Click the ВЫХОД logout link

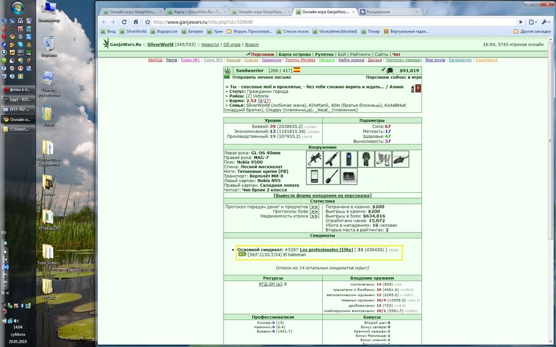(x=155, y=60)
